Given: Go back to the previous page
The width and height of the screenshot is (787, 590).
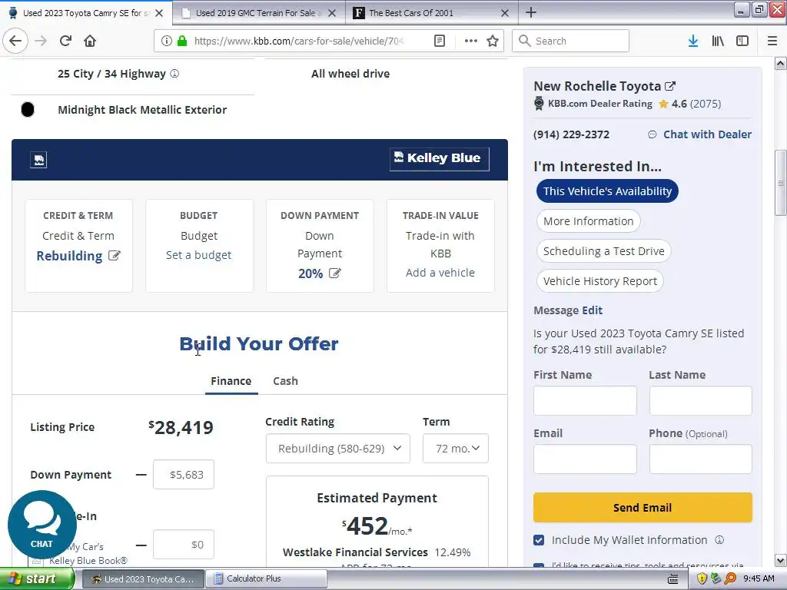Looking at the screenshot, I should coord(15,41).
